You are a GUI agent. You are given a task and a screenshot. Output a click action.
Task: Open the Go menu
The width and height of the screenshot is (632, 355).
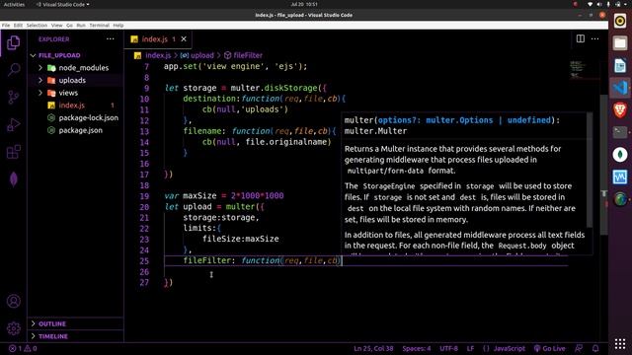point(70,25)
